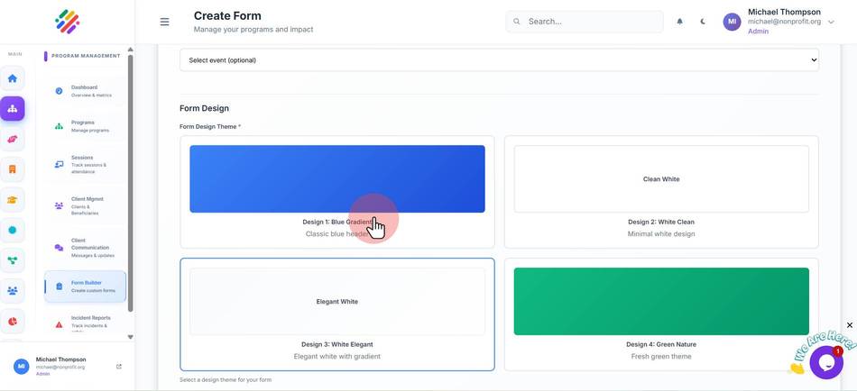The image size is (857, 391).
Task: Click the home icon in main rail
Action: (12, 78)
